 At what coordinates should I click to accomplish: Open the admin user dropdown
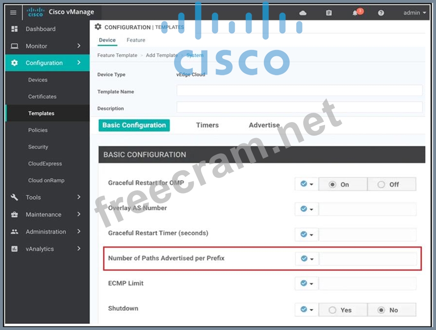(x=414, y=13)
